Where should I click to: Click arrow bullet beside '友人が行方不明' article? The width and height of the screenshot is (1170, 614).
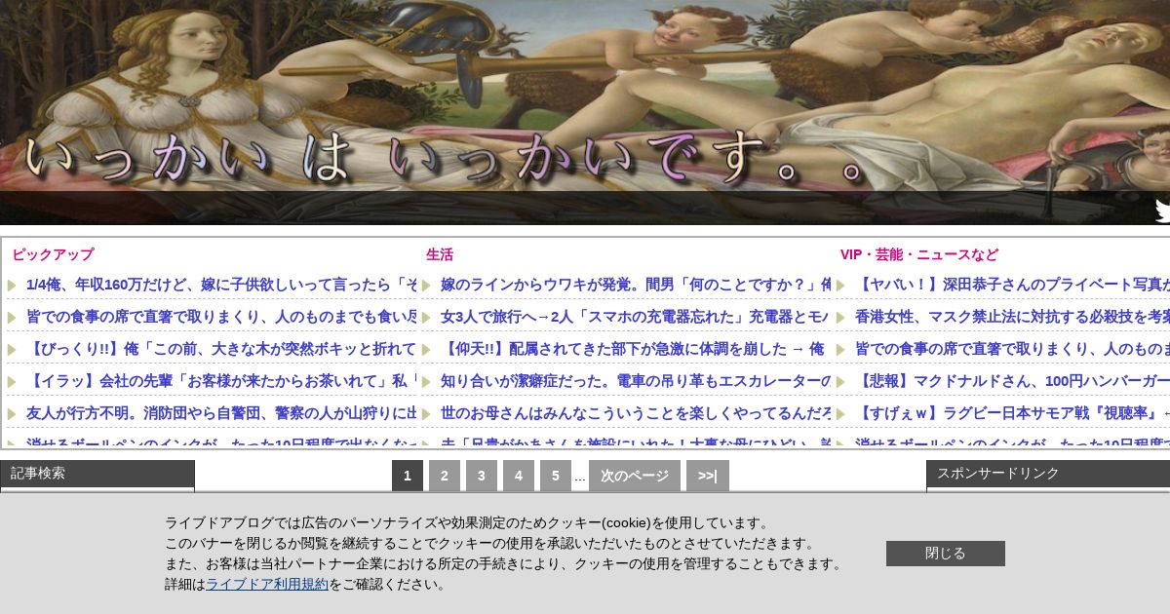(12, 414)
